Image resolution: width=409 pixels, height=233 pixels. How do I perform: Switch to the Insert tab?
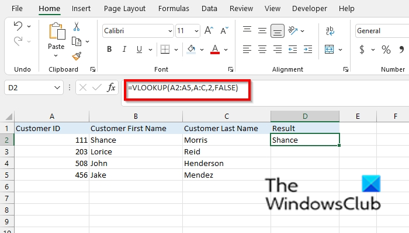(x=81, y=9)
